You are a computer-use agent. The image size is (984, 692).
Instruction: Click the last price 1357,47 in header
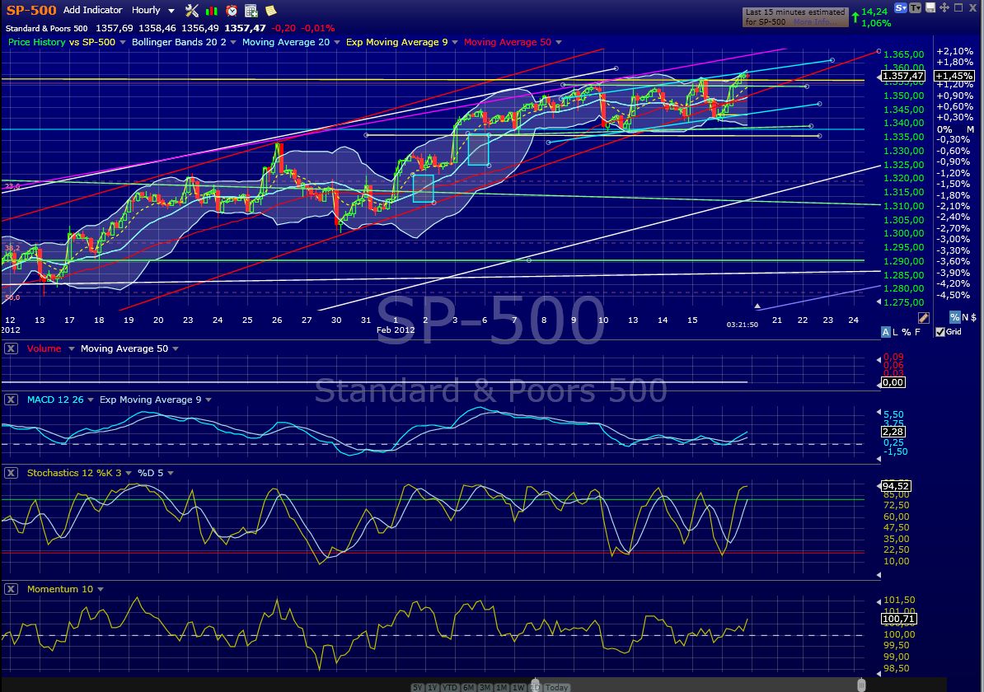(x=245, y=28)
